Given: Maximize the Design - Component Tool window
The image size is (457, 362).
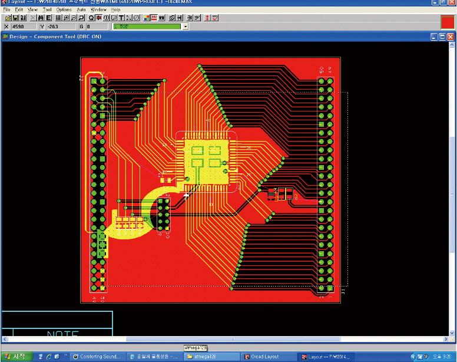Looking at the screenshot, I should 442,37.
